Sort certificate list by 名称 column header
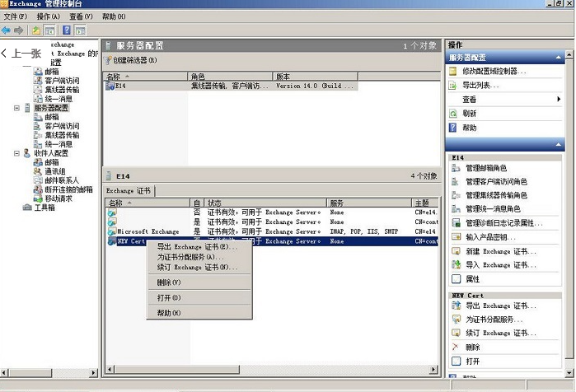The image size is (576, 392). coord(148,203)
